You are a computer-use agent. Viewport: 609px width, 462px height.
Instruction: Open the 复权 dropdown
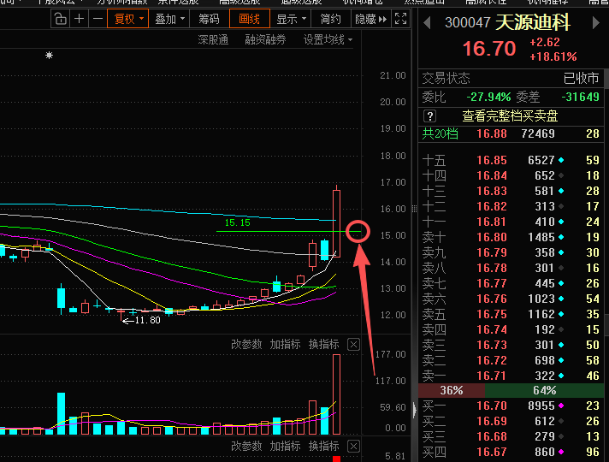(x=128, y=19)
